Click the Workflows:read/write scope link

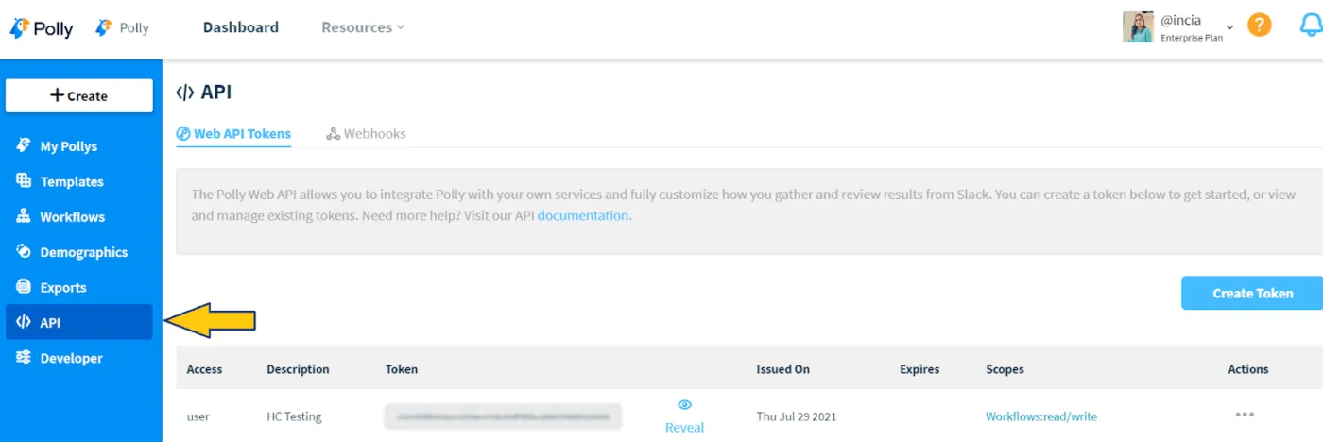point(1041,416)
